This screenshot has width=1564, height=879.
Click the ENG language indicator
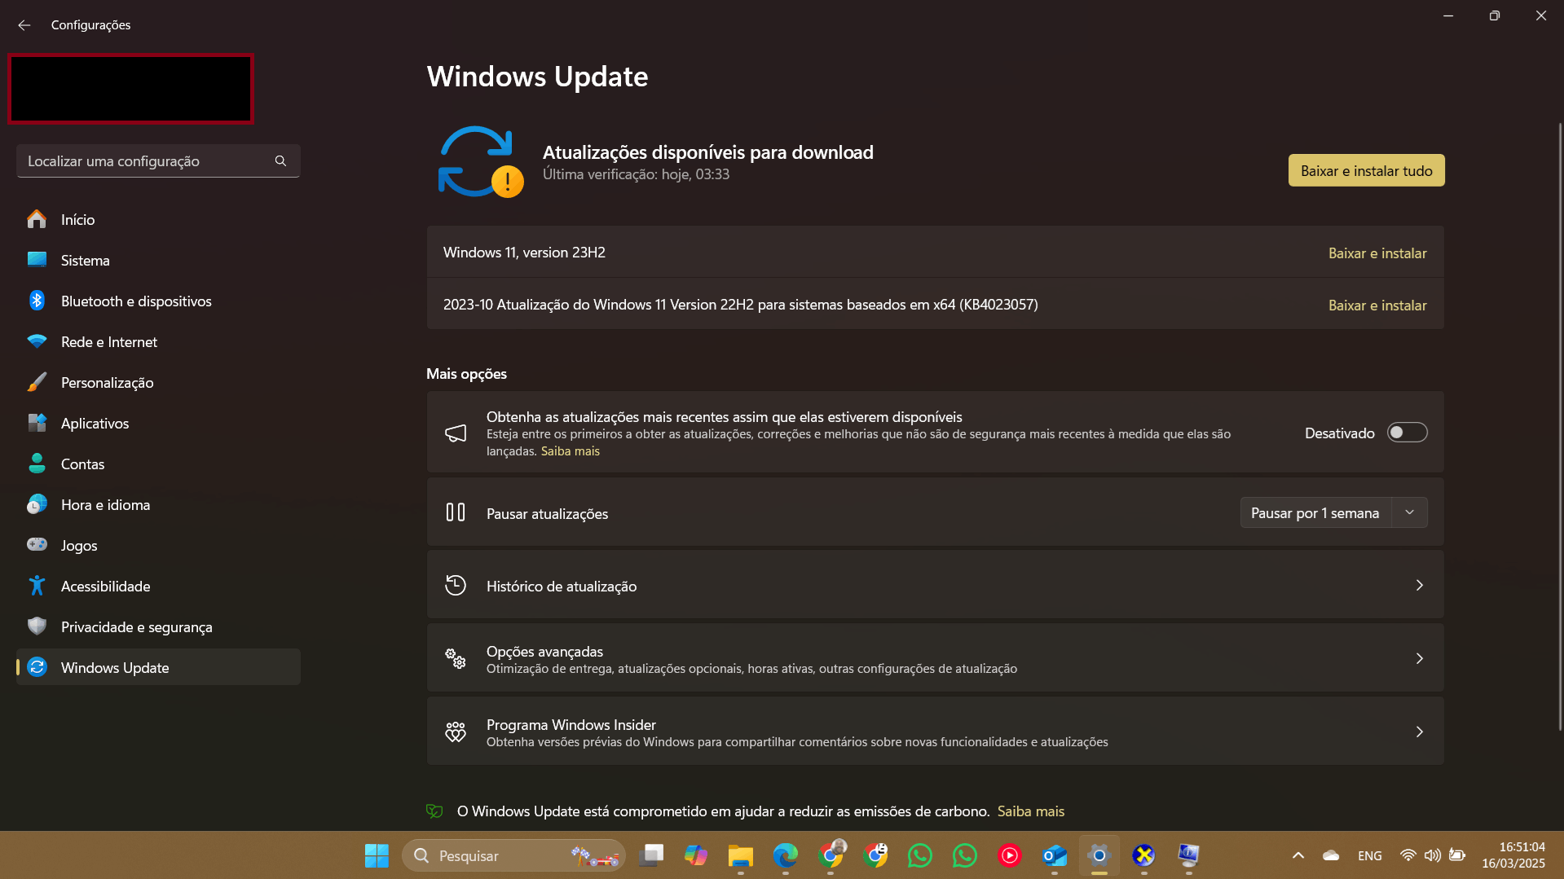(1370, 855)
